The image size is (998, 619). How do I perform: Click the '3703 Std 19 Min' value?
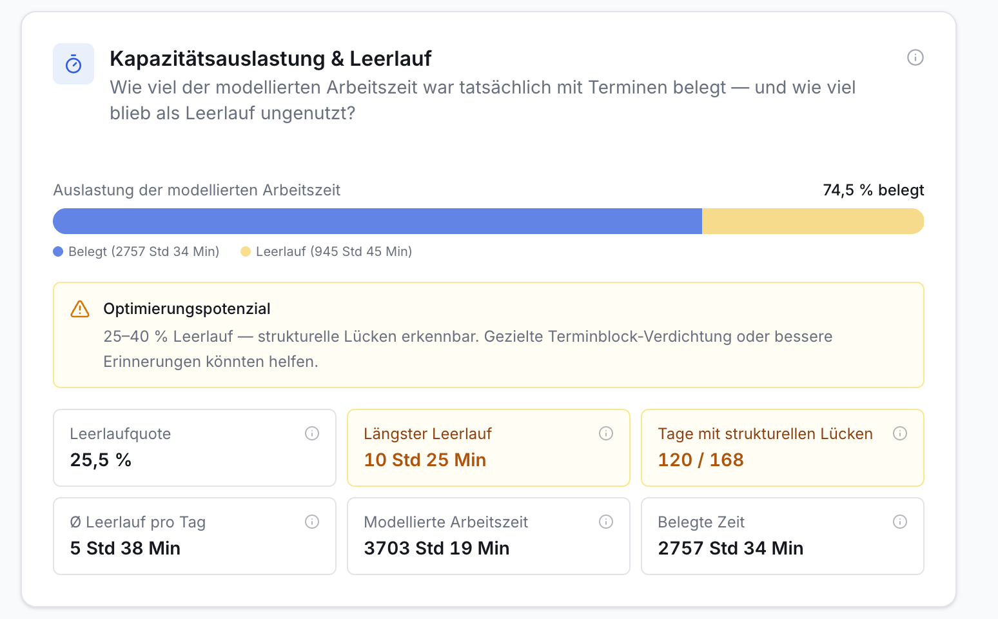pos(436,548)
